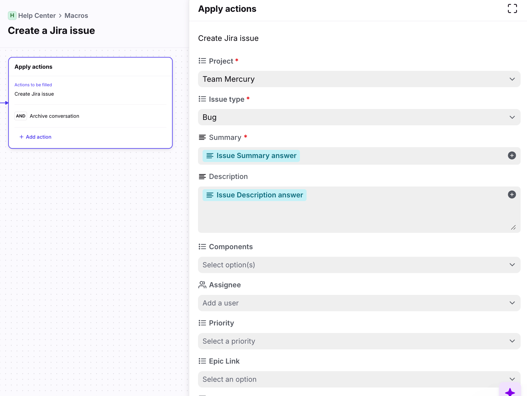Navigate to Macros breadcrumb
527x396 pixels.
(76, 16)
